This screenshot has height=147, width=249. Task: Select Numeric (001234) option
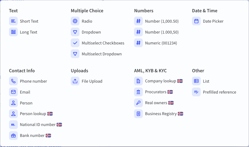[161, 43]
